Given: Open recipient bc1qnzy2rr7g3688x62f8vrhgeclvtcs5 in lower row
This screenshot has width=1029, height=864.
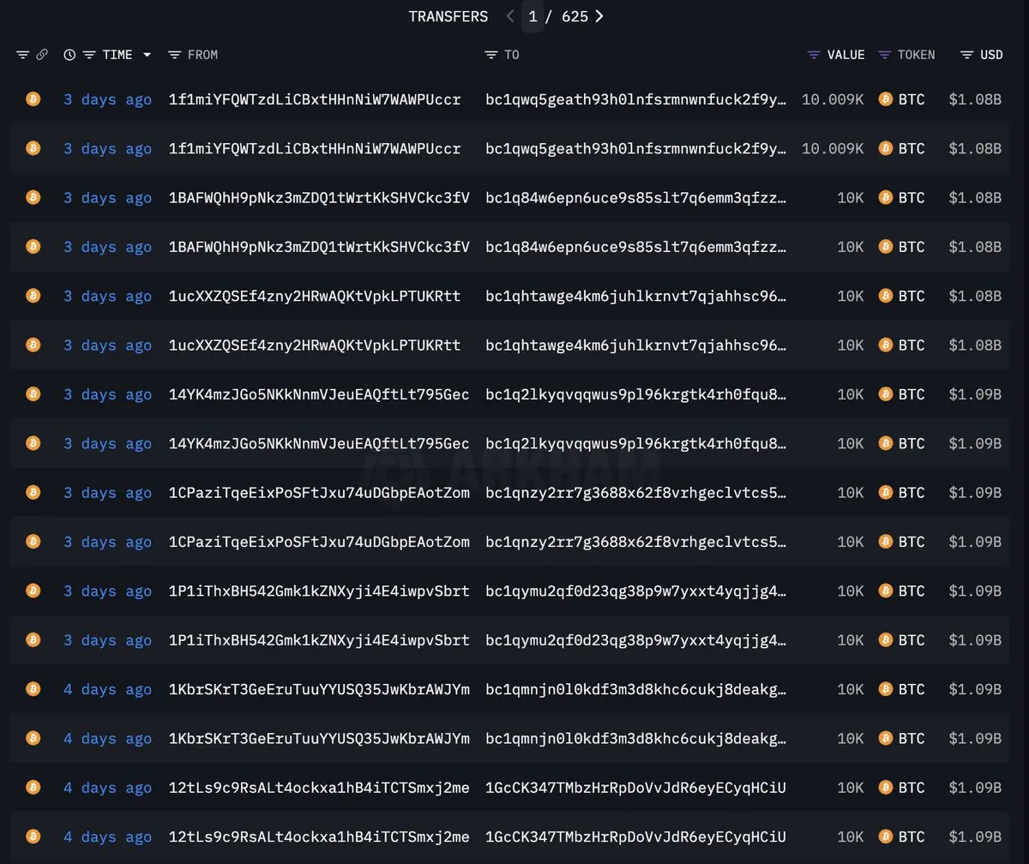Looking at the screenshot, I should 636,542.
